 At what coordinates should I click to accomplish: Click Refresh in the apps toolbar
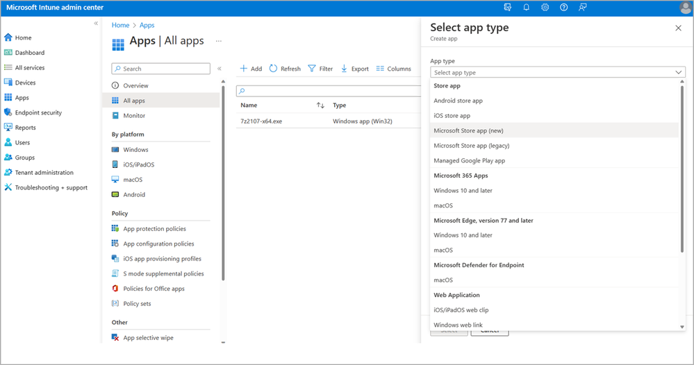click(x=285, y=69)
